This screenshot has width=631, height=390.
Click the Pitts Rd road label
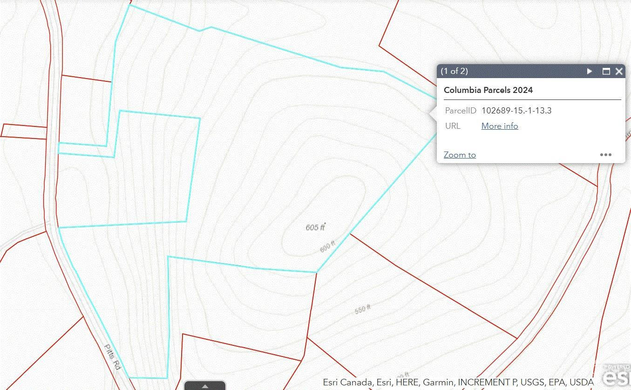click(112, 357)
